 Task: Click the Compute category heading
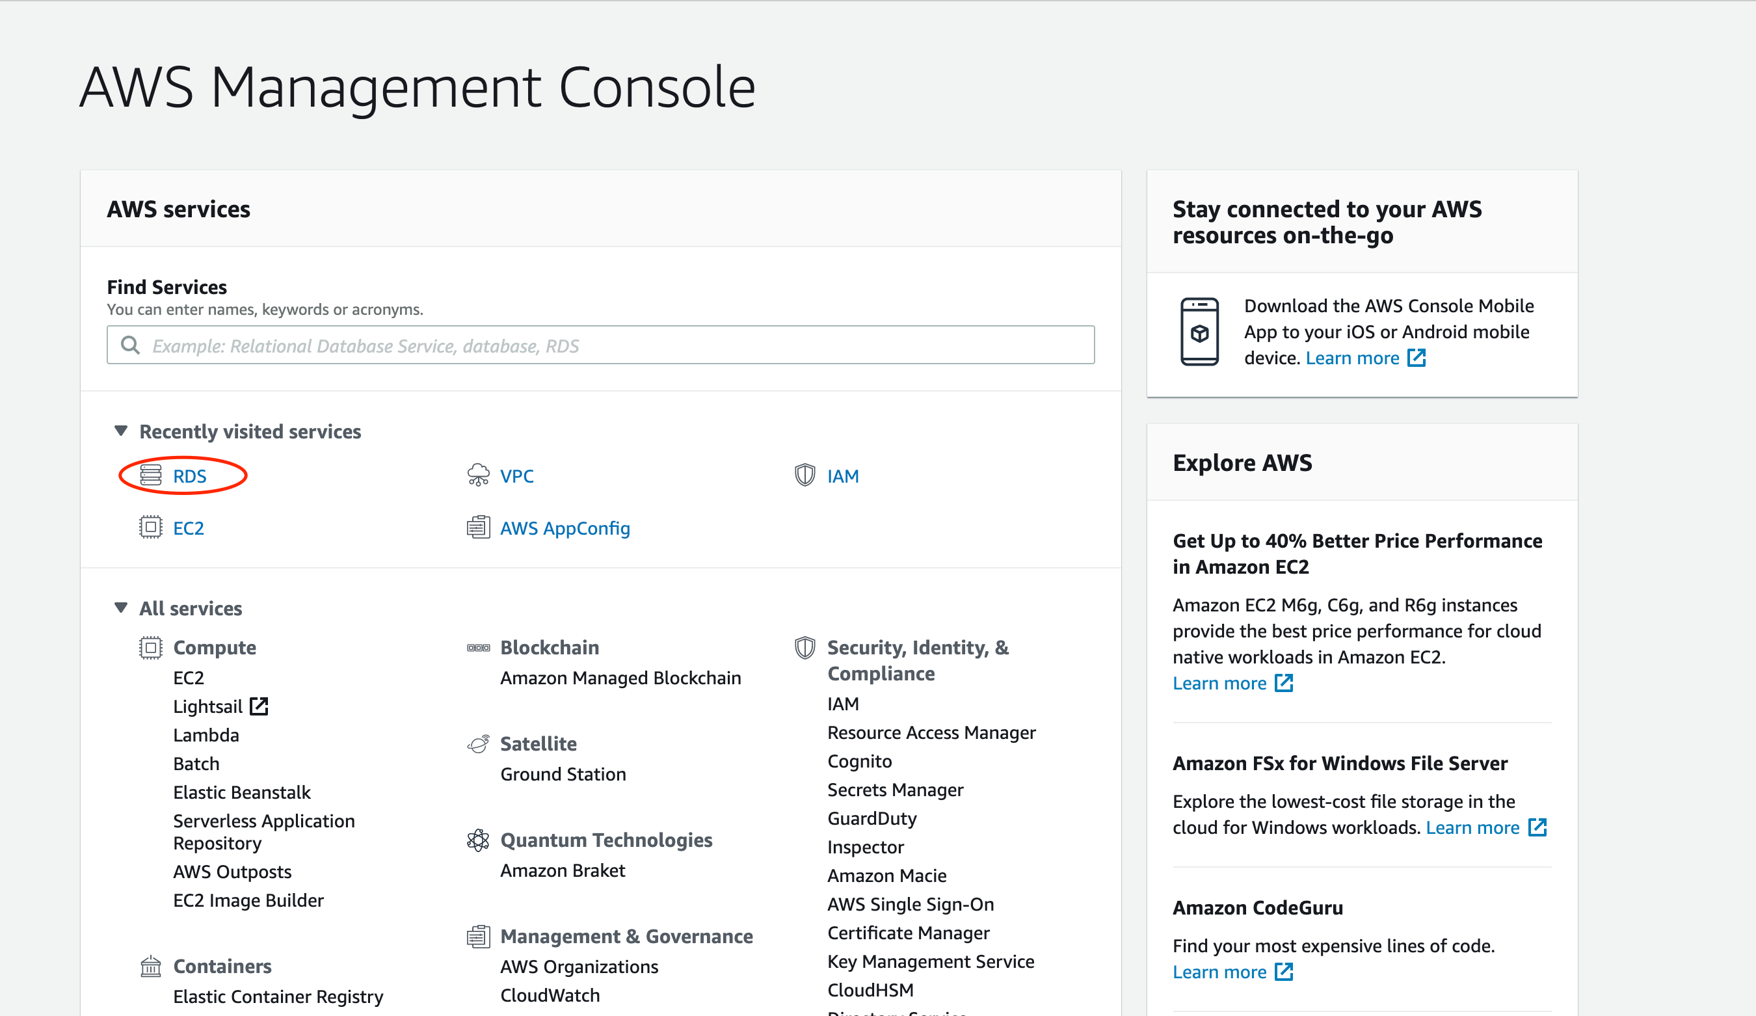click(215, 648)
